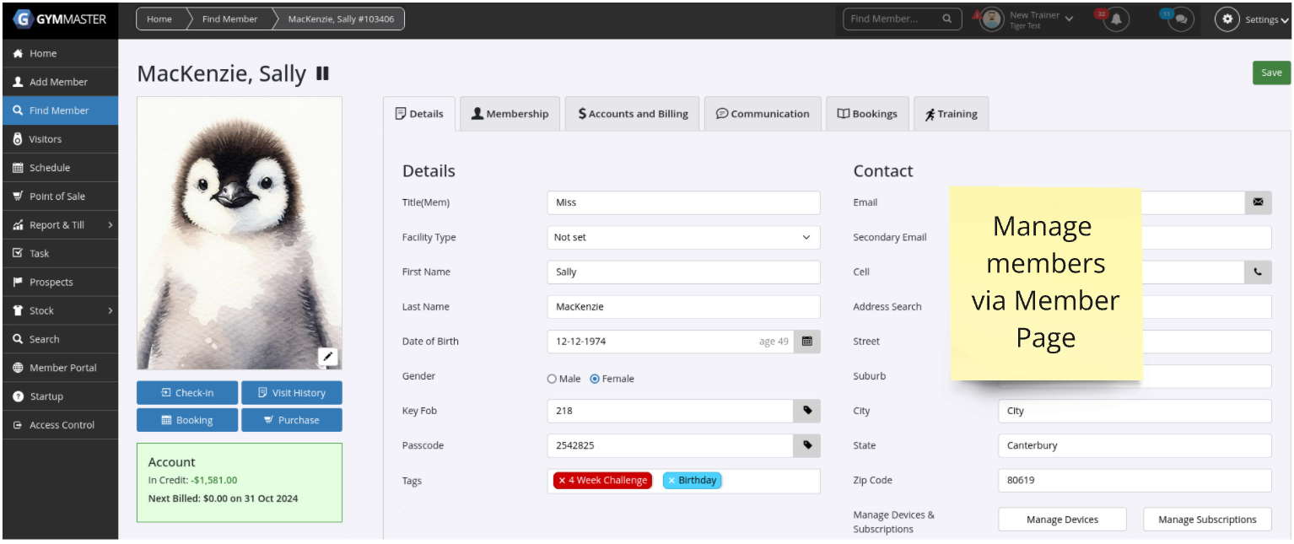
Task: Open the Date of Birth calendar picker
Action: click(x=806, y=342)
